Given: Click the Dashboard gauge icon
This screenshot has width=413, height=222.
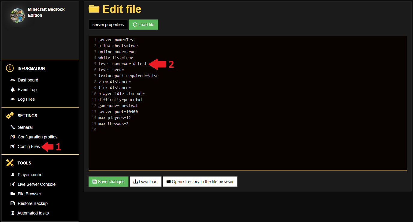Looking at the screenshot, I should coord(13,80).
